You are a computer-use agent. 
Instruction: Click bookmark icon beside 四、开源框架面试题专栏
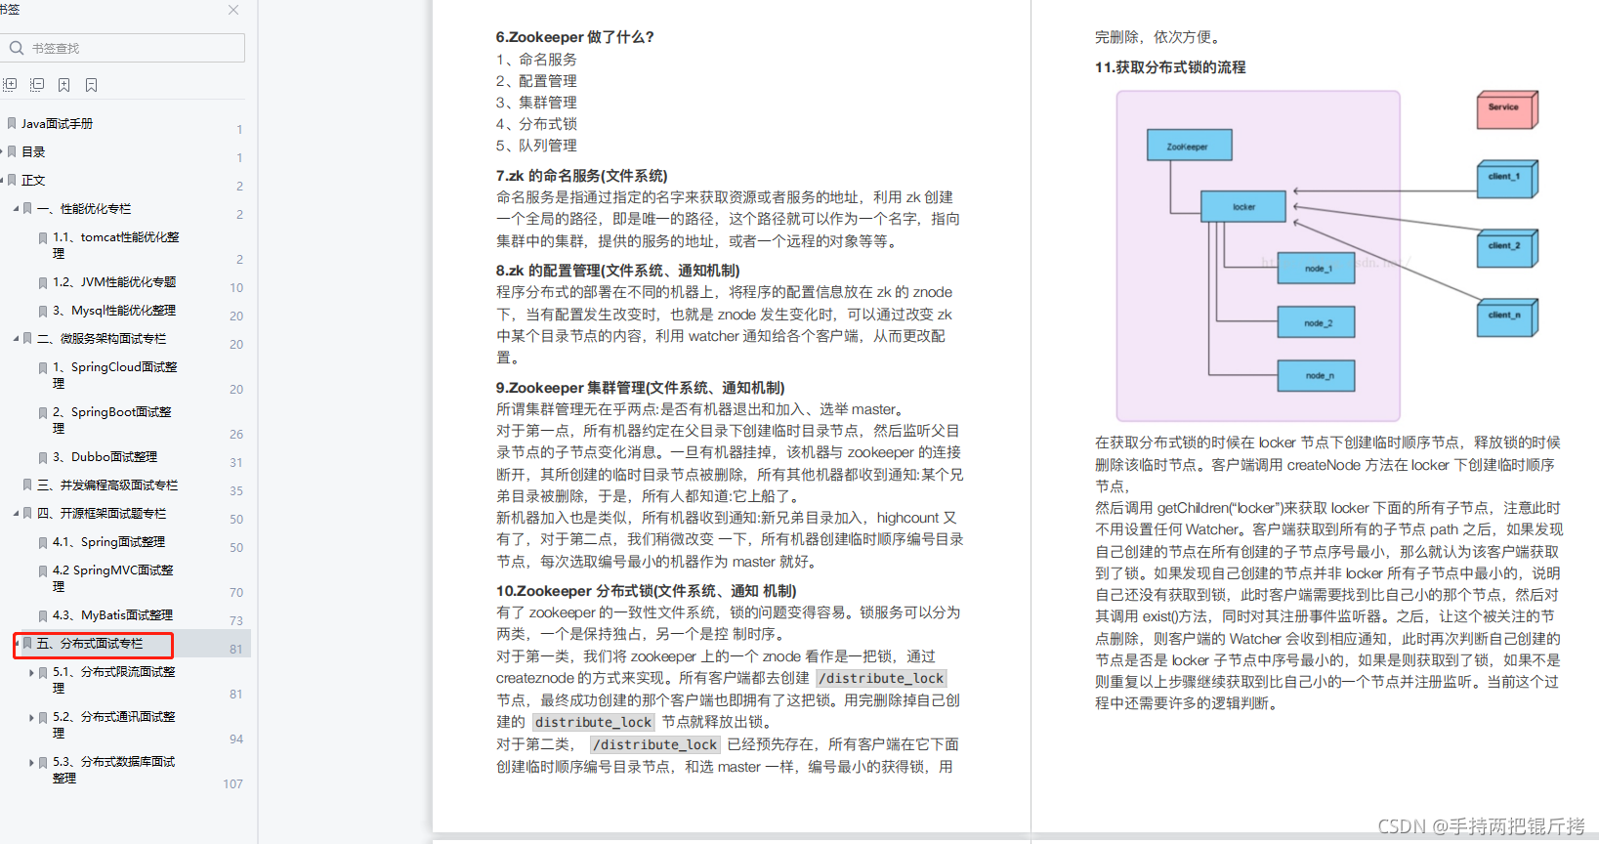pyautogui.click(x=27, y=513)
